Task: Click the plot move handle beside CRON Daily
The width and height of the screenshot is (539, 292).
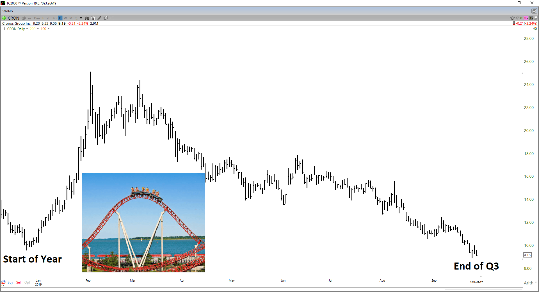Action: 4,29
